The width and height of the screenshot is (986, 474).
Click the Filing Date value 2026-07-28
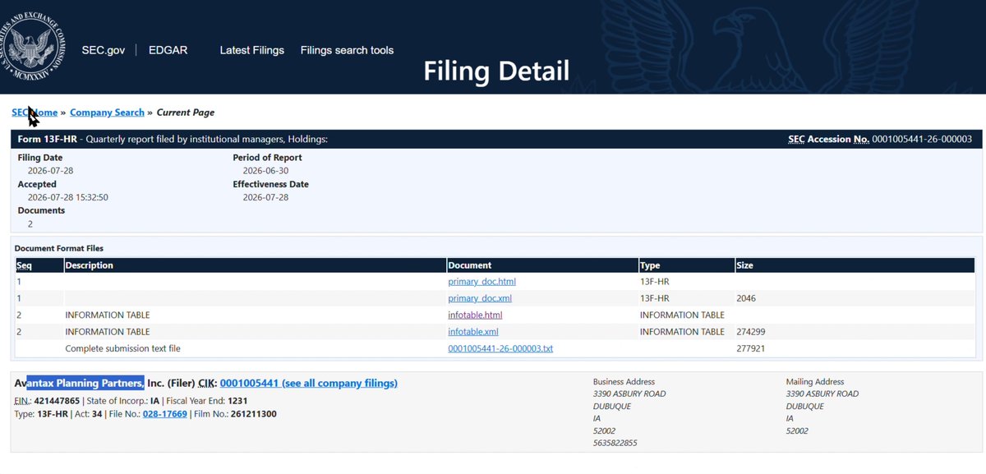pyautogui.click(x=51, y=171)
